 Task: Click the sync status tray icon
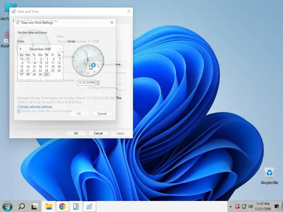[x=237, y=206]
